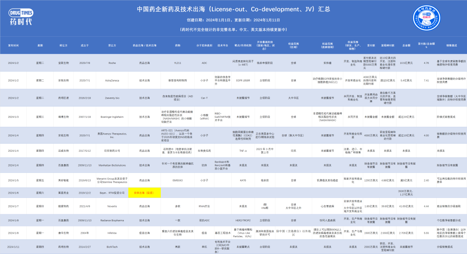The image size is (467, 254).
Task: Select the 里程碑付款 column header
Action: pos(388,45)
